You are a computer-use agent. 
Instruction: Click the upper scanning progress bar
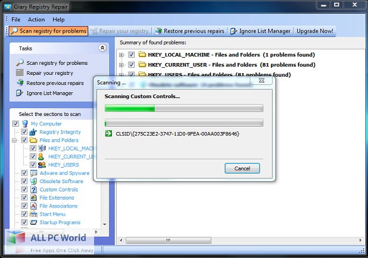[184, 108]
